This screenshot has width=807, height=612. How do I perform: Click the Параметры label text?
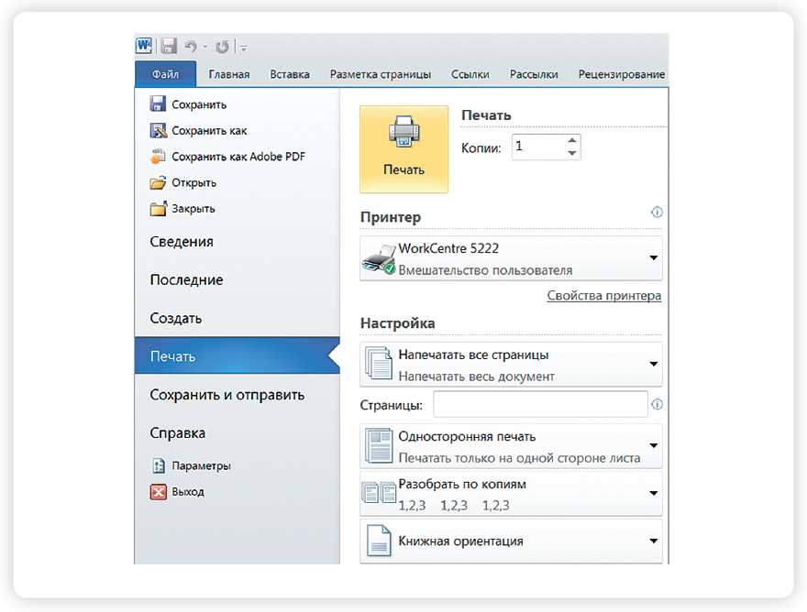point(201,466)
